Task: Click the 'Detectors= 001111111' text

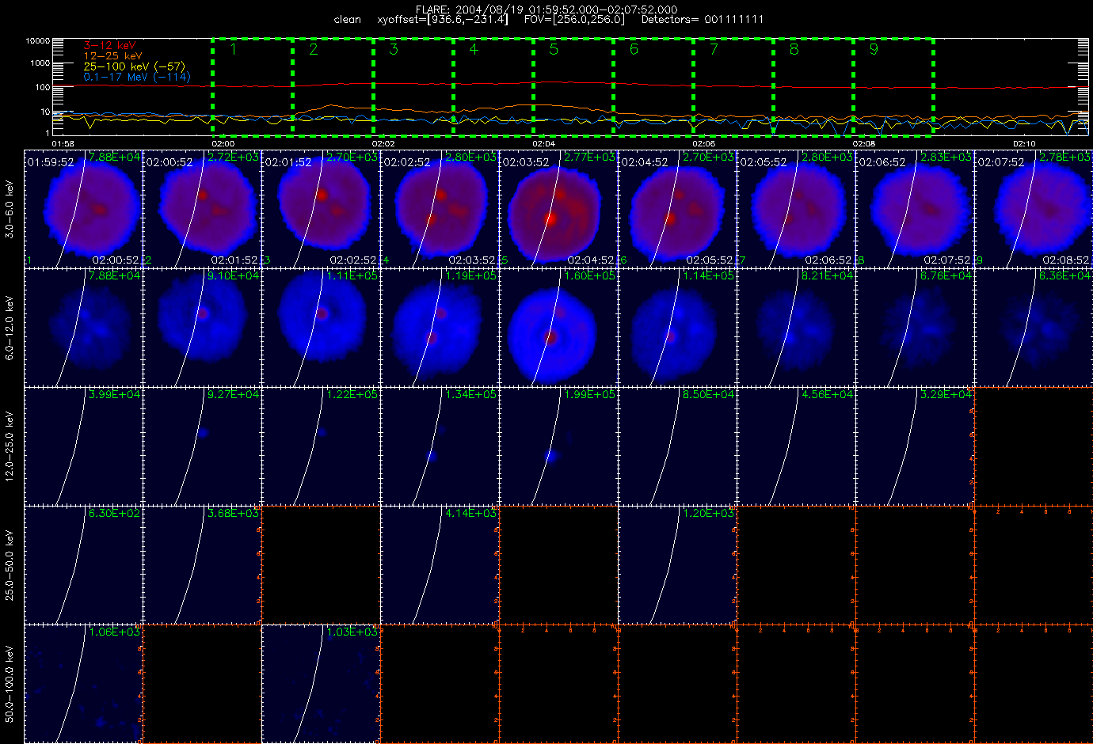Action: click(703, 19)
